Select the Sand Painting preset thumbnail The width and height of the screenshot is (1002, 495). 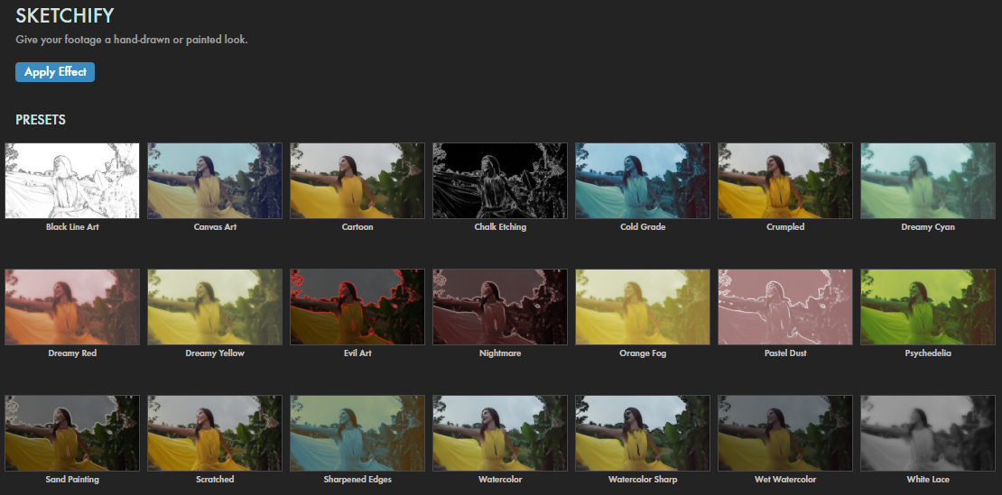[72, 433]
